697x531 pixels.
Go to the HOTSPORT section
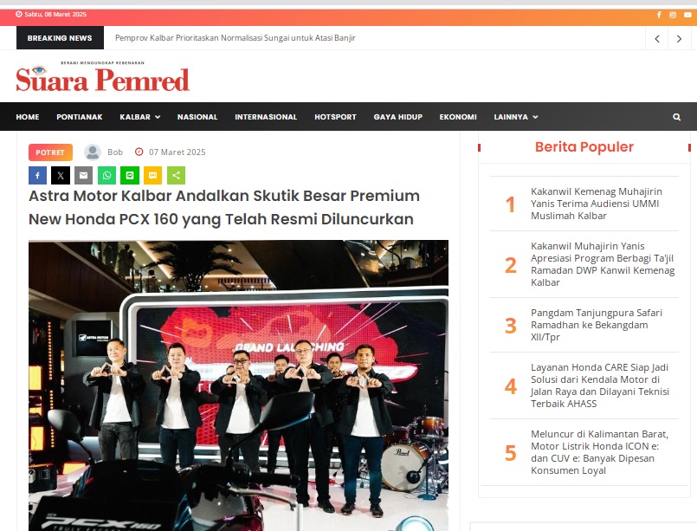[x=335, y=117]
